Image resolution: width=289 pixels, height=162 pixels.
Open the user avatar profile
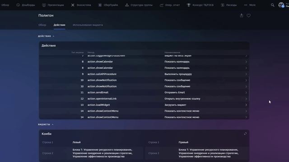point(281,5)
